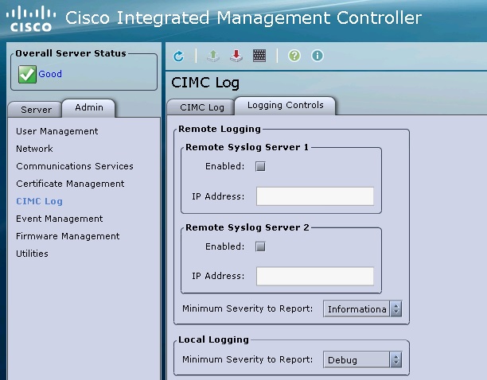This screenshot has height=380, width=487.
Task: Click the green upload arrow icon
Action: coord(213,56)
